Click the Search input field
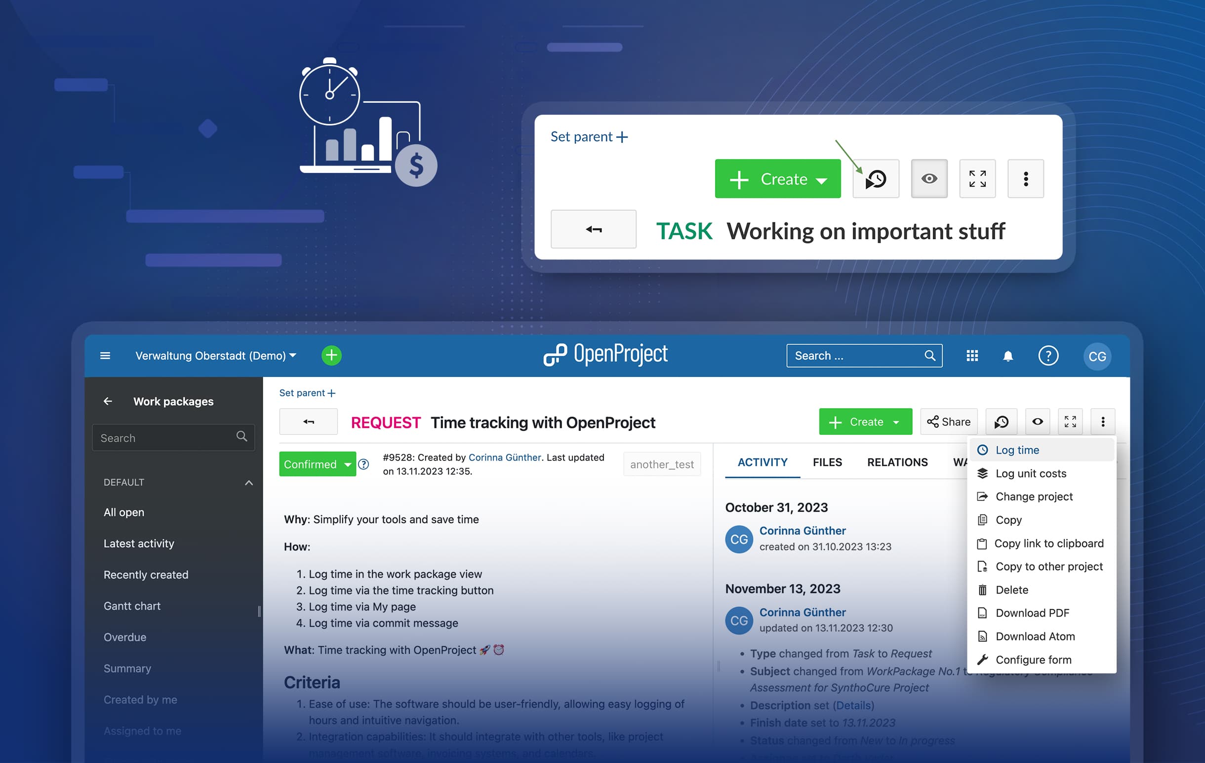This screenshot has width=1205, height=763. (x=864, y=355)
